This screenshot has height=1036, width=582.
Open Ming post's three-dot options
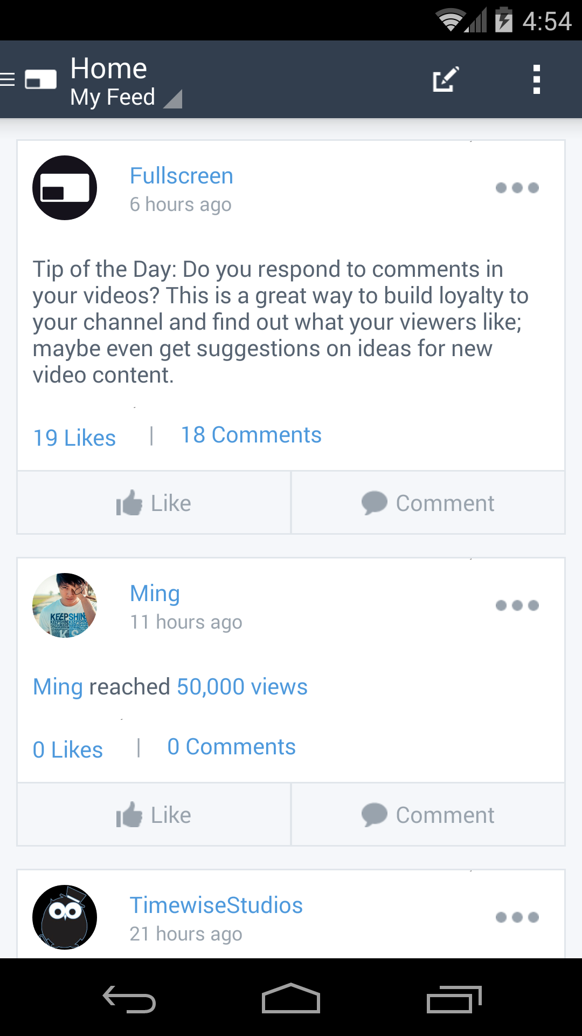coord(517,605)
